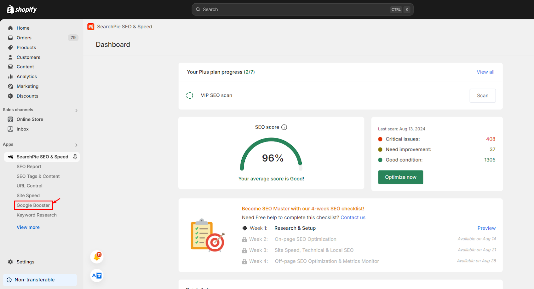The width and height of the screenshot is (534, 289).
Task: Click the CTRL shortcut key badge
Action: click(x=396, y=9)
